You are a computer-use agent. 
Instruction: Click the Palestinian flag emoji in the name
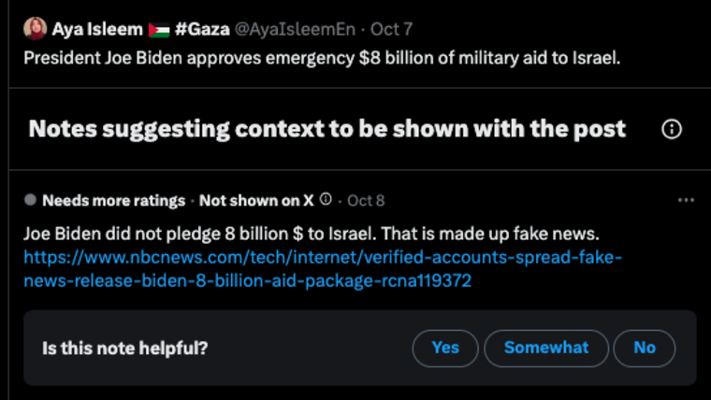(x=159, y=30)
